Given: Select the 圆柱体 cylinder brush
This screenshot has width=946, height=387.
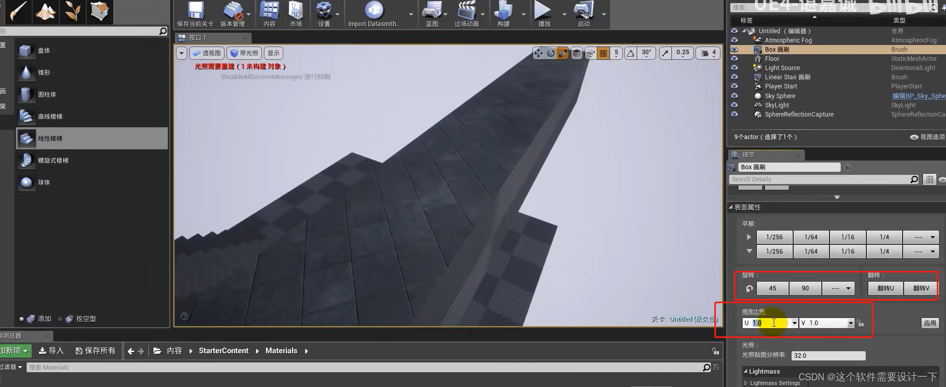Looking at the screenshot, I should (x=92, y=95).
